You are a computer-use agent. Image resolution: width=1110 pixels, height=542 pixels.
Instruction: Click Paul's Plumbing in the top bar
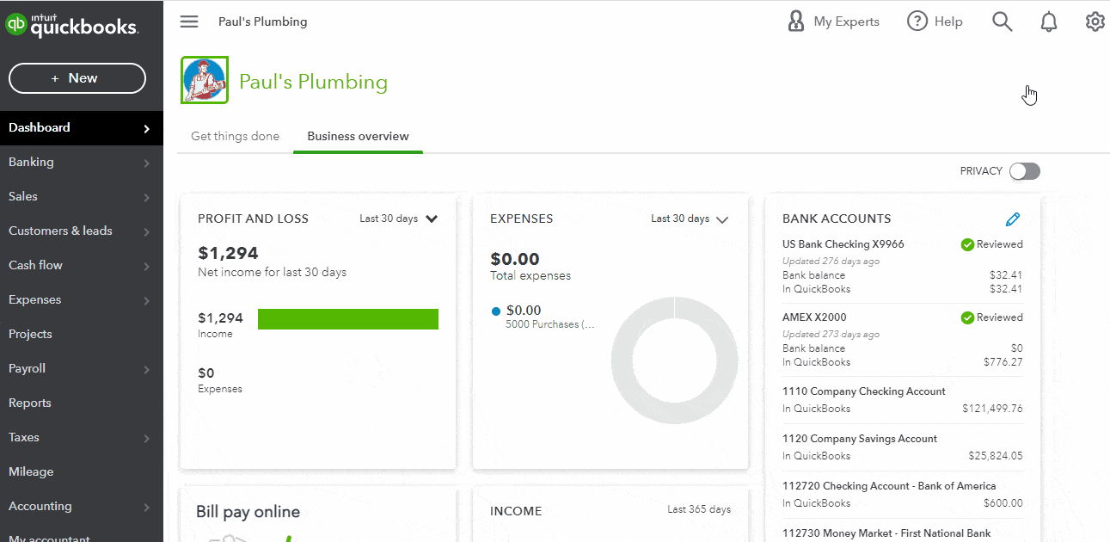[x=262, y=22]
